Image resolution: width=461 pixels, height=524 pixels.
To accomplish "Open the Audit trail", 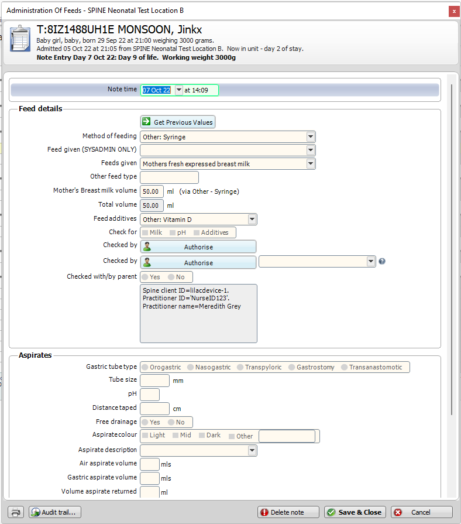I will coord(55,512).
